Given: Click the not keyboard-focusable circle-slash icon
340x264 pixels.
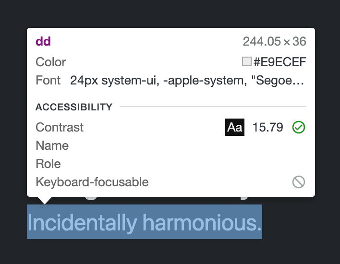Looking at the screenshot, I should pos(299,182).
